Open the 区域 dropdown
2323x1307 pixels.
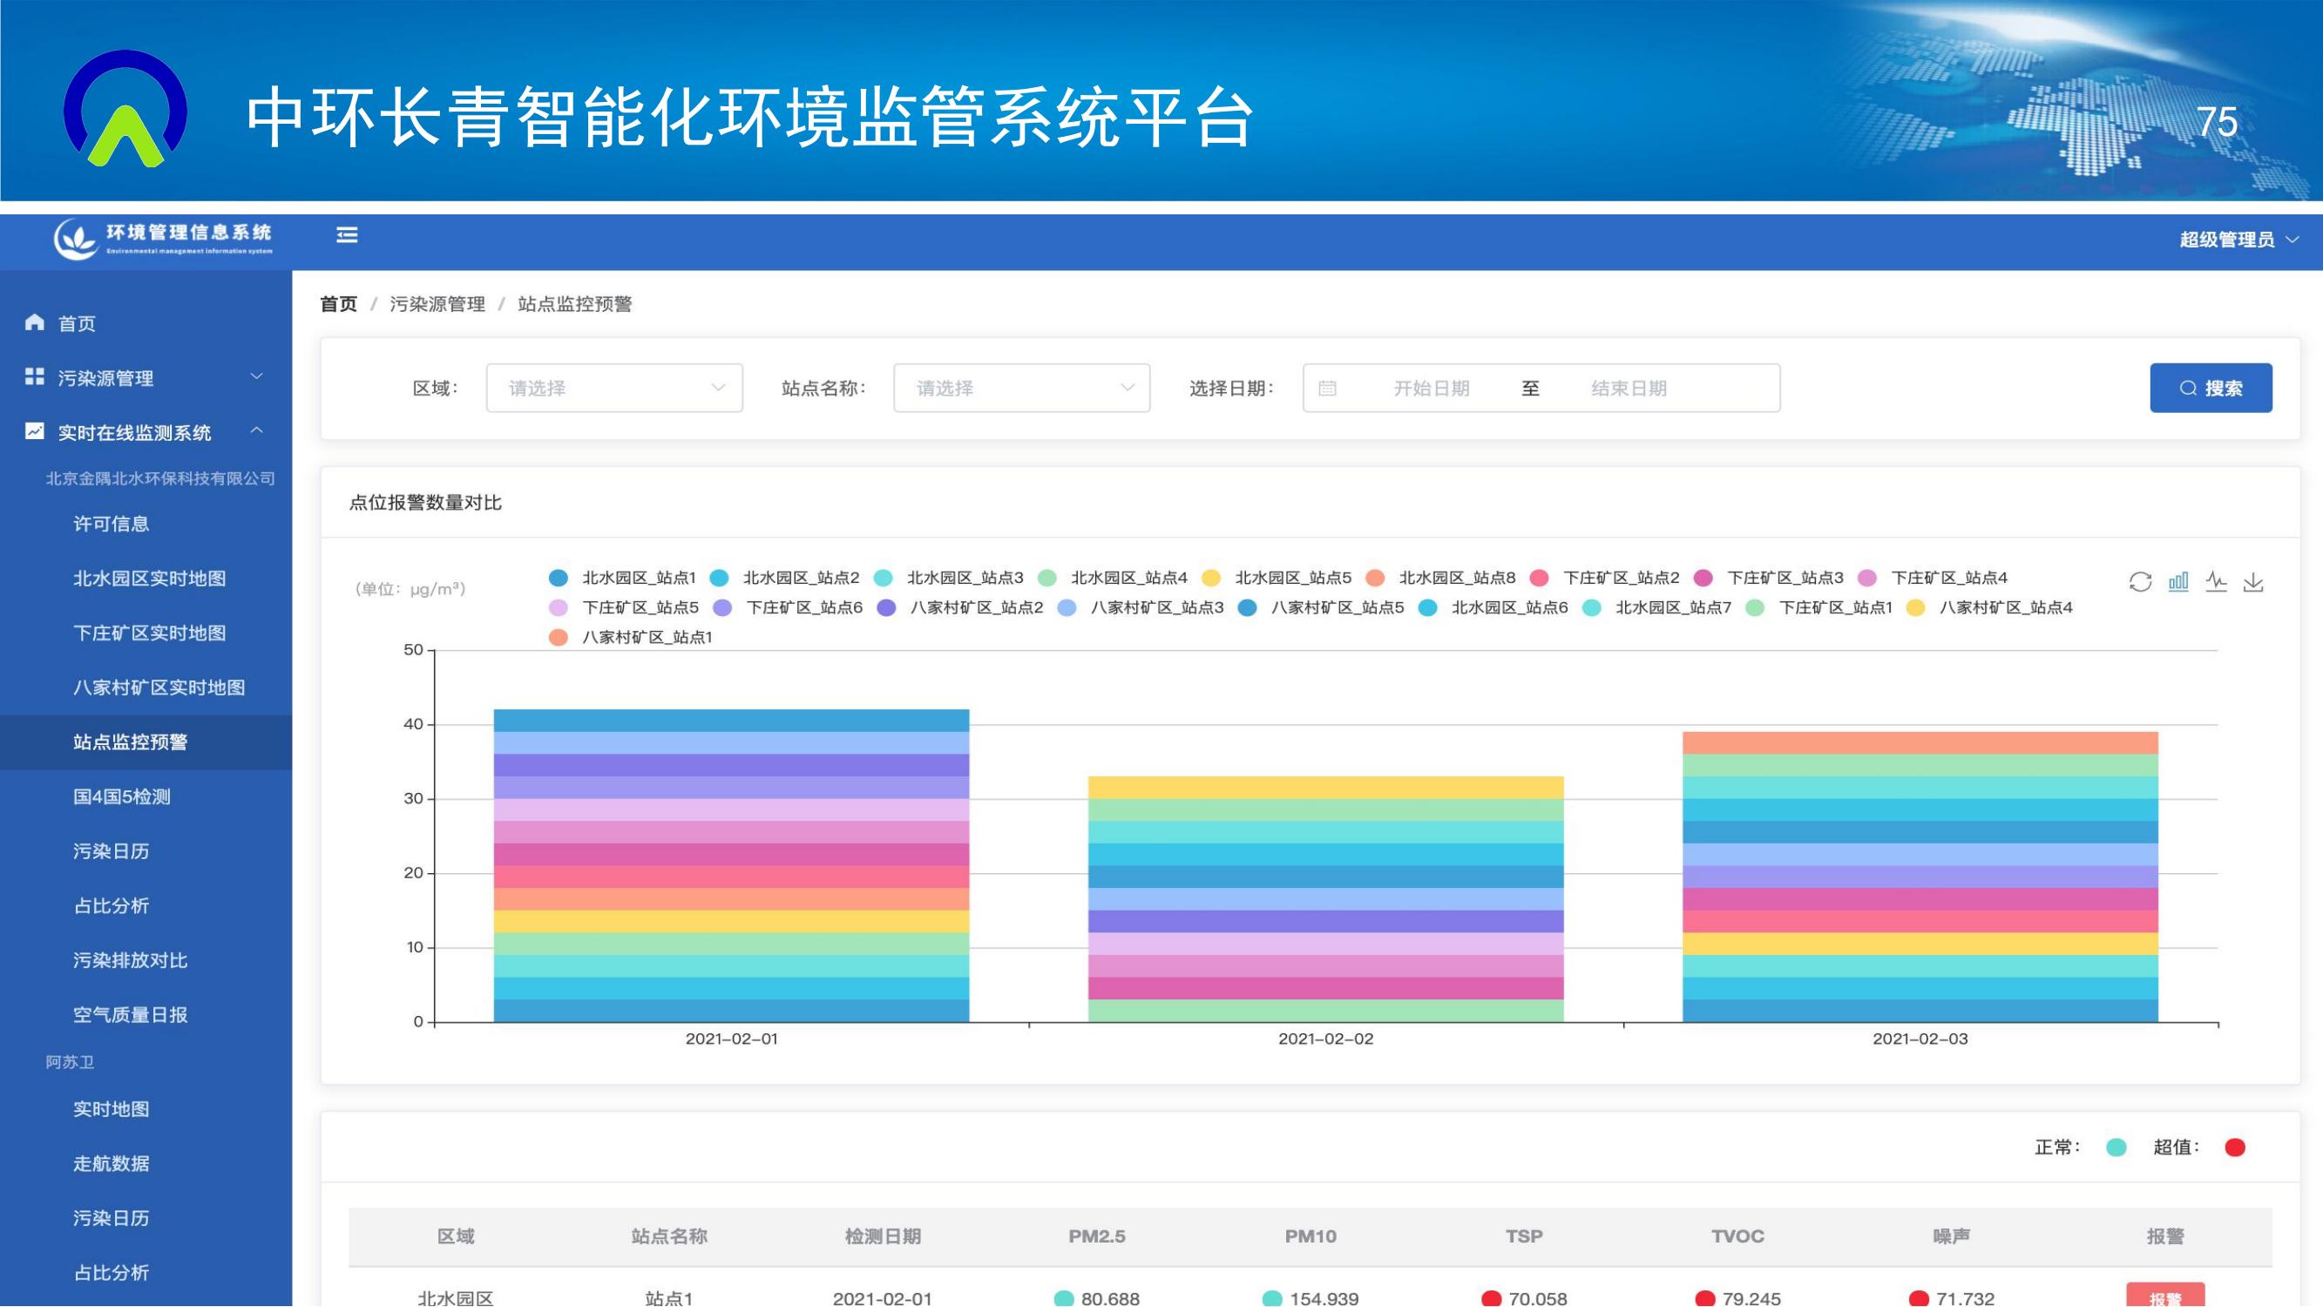click(614, 389)
